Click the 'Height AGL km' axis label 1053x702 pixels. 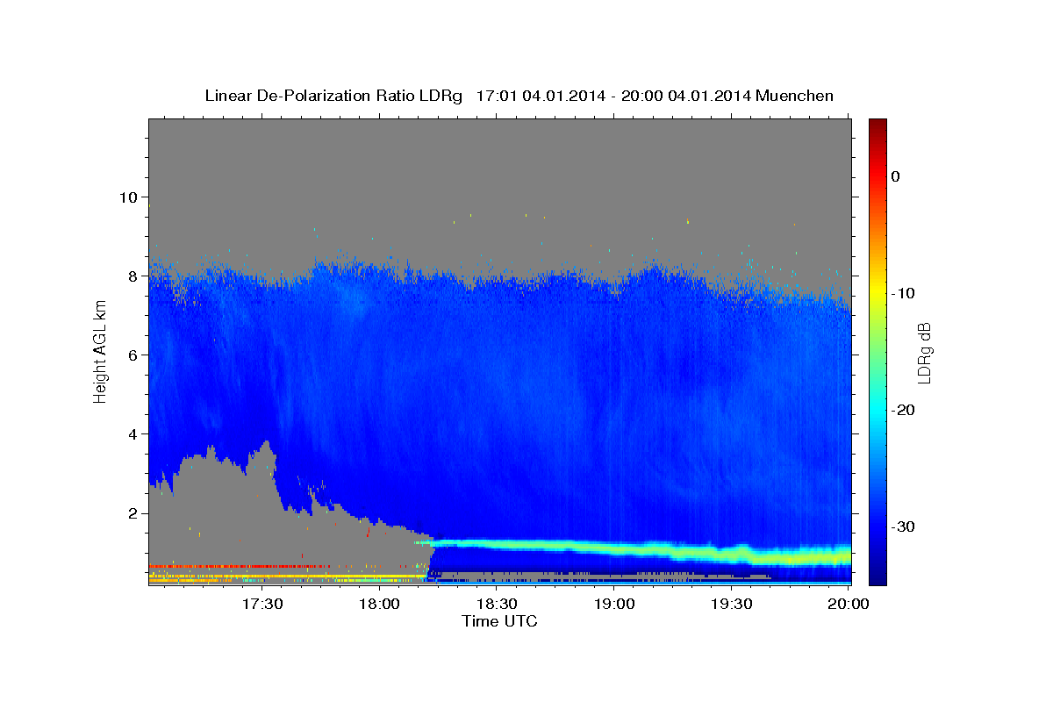coord(100,351)
